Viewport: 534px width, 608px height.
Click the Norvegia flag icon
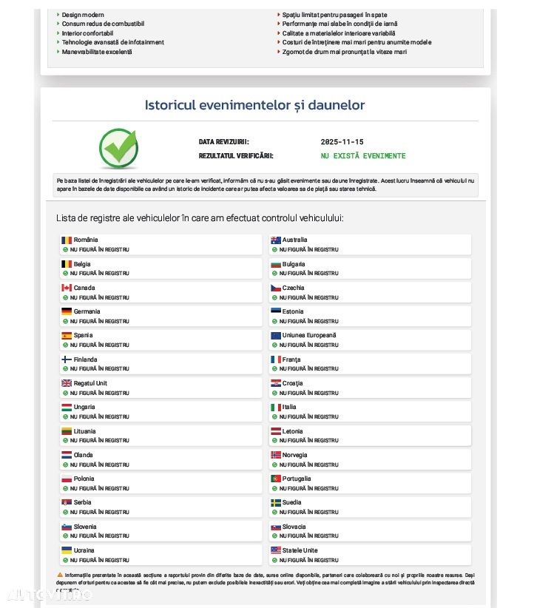(276, 455)
